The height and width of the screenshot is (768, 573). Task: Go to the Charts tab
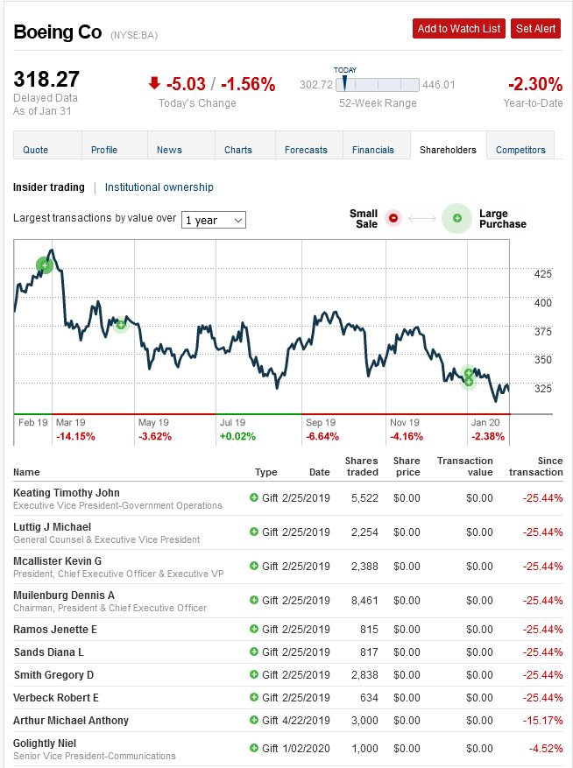coord(238,150)
